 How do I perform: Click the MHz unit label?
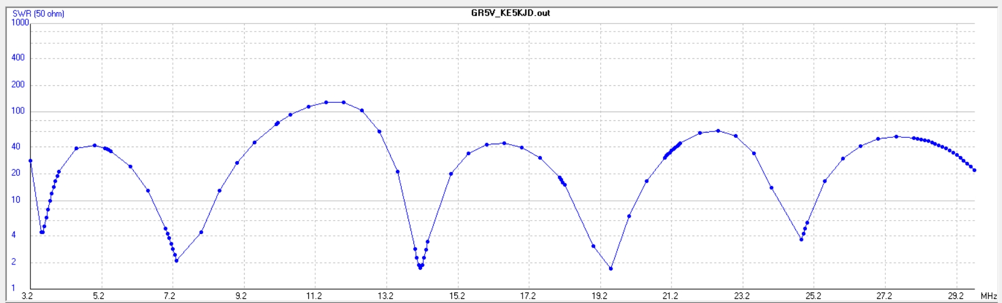[x=989, y=297]
